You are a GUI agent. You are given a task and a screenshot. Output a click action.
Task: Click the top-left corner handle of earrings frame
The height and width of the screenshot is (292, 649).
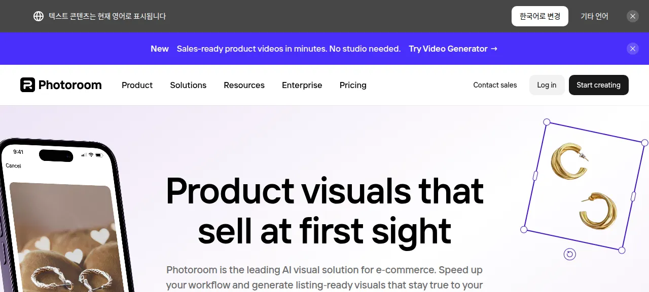point(547,122)
